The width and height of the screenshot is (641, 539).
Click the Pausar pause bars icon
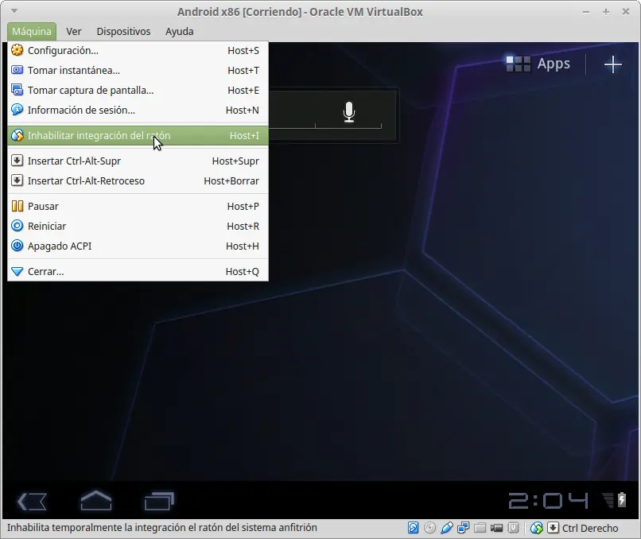[x=17, y=206]
